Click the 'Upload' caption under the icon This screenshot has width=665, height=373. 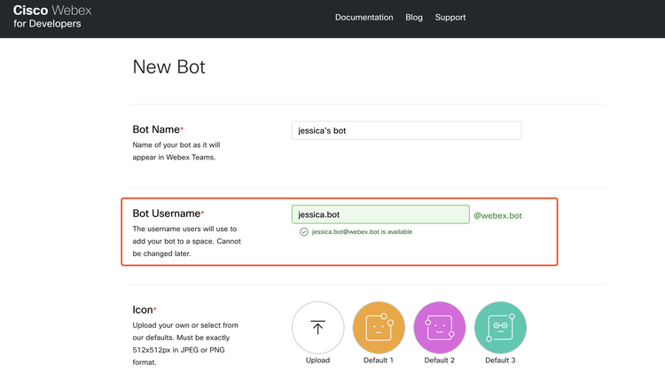(x=317, y=361)
